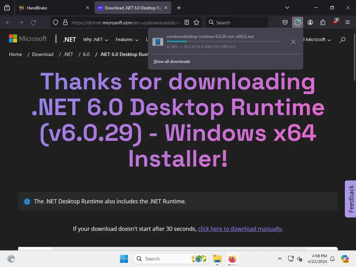
Task: Close the HandBrake tab
Action: [88, 8]
